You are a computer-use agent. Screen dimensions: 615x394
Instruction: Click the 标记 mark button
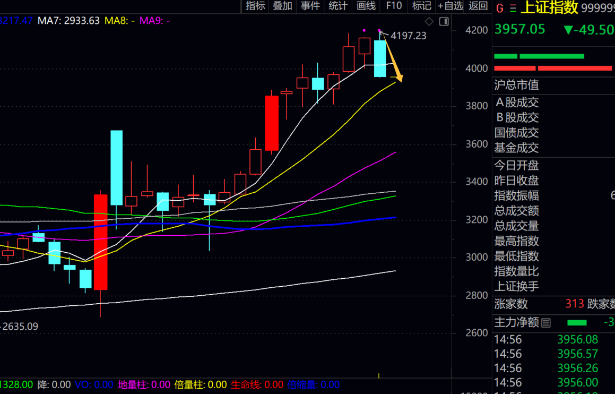421,6
